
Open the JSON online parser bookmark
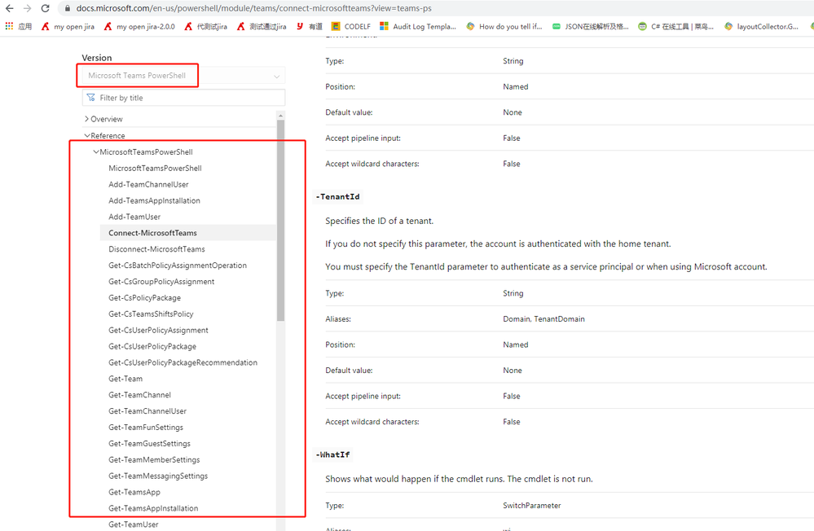(x=590, y=27)
